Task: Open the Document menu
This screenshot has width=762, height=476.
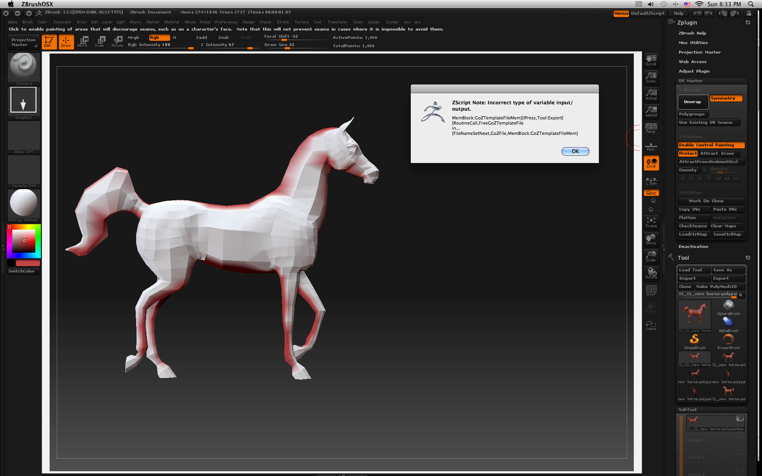Action: pos(62,22)
